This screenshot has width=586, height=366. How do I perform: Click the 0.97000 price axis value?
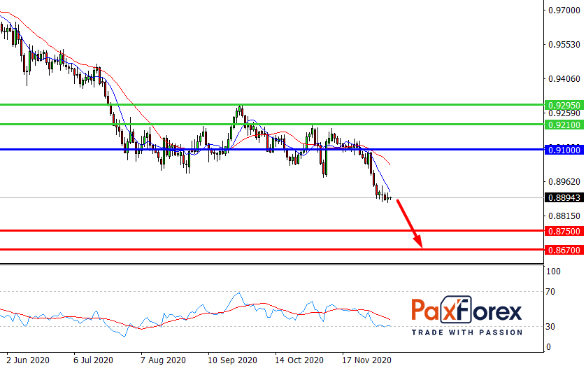click(x=564, y=10)
